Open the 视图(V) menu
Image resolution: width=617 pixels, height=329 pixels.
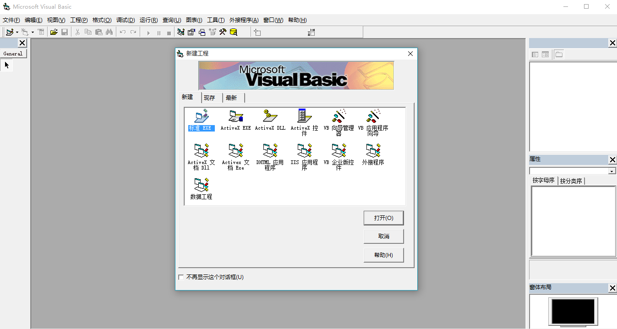coord(56,20)
